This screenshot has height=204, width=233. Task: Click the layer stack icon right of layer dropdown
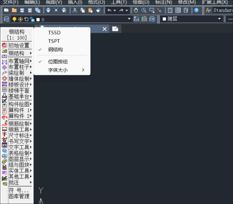point(136,19)
